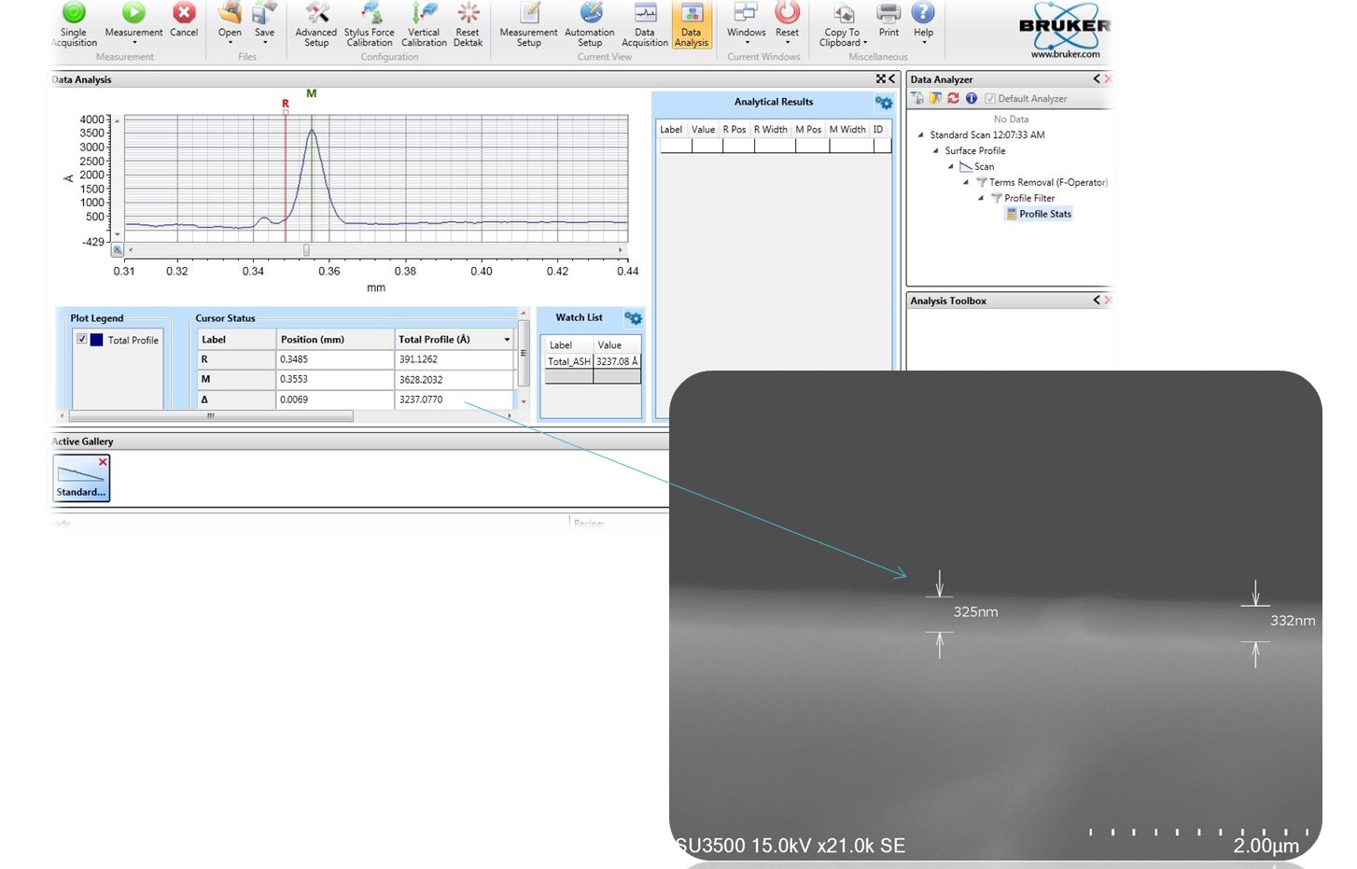Screen dimensions: 1357x869
Task: Open the Watch List settings gear
Action: point(633,318)
